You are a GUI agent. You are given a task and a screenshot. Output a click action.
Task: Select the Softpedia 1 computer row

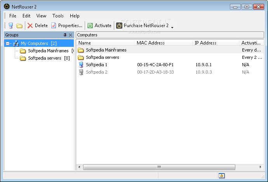[x=170, y=65]
